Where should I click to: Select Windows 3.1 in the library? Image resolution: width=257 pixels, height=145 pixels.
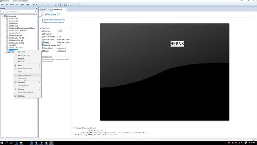(13, 19)
